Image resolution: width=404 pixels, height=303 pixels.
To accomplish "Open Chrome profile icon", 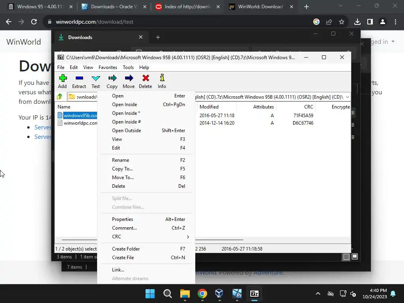I will click(x=383, y=22).
